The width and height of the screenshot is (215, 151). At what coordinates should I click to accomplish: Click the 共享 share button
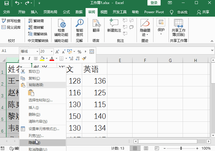[x=203, y=12]
